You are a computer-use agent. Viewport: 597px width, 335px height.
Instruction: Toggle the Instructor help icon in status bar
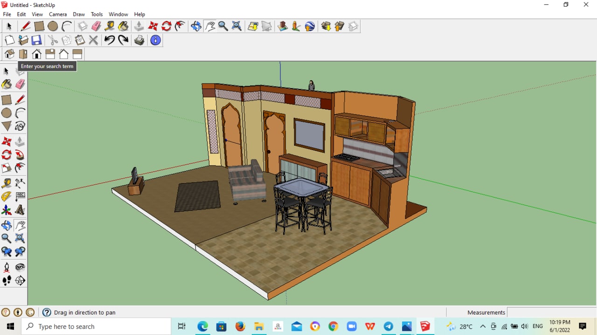pyautogui.click(x=47, y=313)
